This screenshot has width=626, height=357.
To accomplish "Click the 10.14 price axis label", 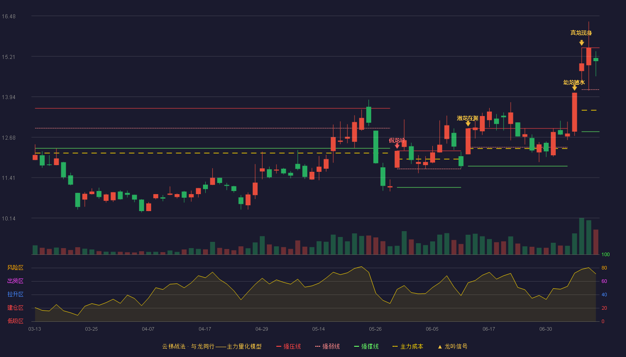I will pyautogui.click(x=8, y=219).
